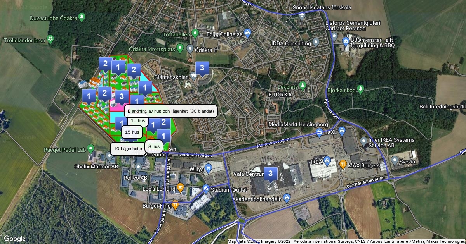Click 'Blandning av hus och lägenhet' label
The width and height of the screenshot is (466, 244).
point(170,112)
